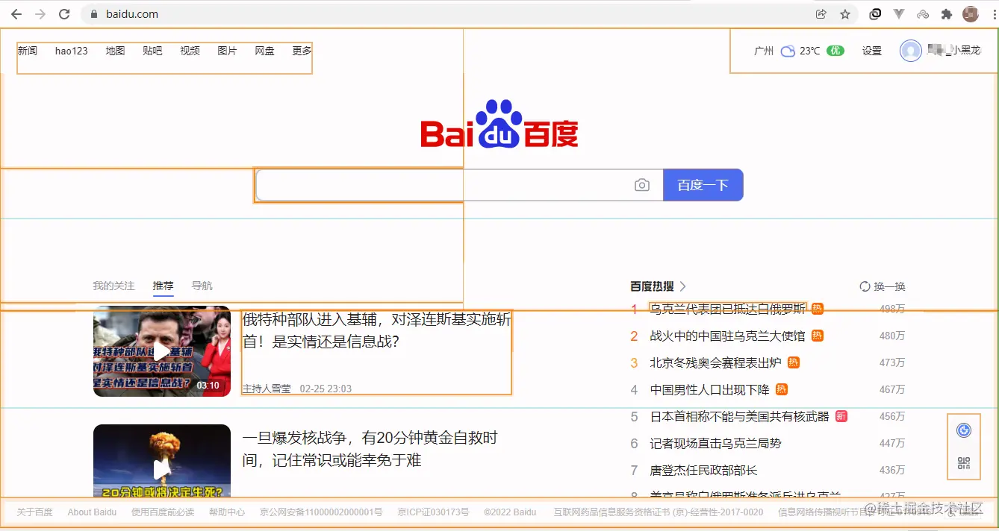The width and height of the screenshot is (999, 531).
Task: Play the 俄特种部队 video thumbnail
Action: click(162, 351)
